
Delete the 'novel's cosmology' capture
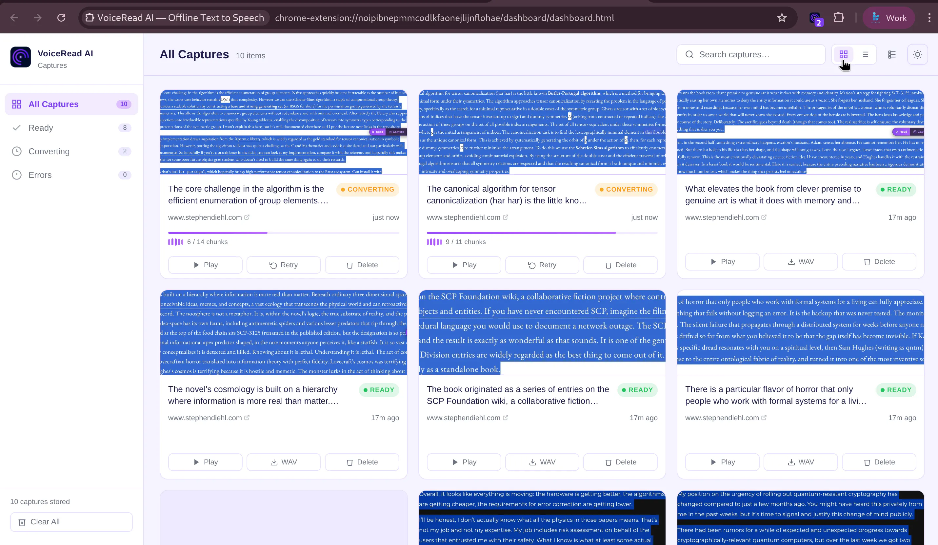(x=362, y=462)
